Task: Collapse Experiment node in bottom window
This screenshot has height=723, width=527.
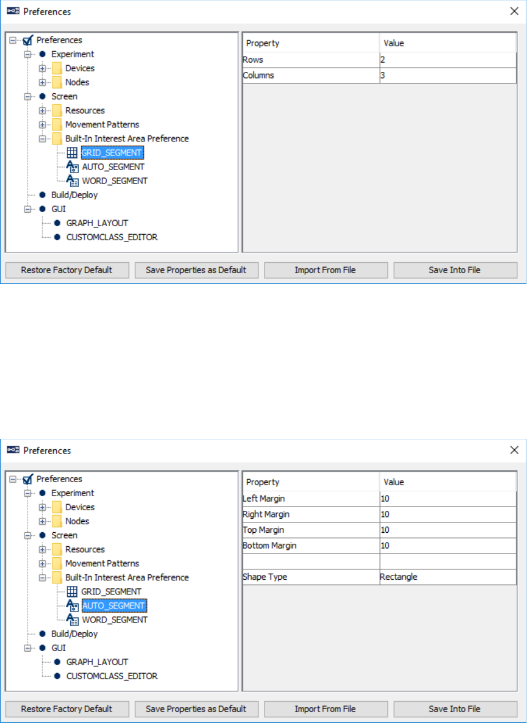Action: coord(27,493)
